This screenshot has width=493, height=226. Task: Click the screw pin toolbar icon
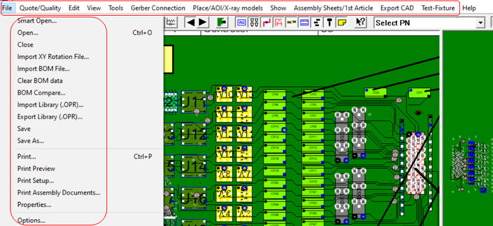tap(330, 22)
